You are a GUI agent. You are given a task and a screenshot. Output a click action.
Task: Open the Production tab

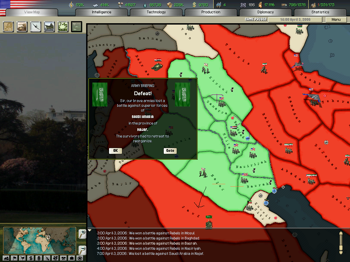pyautogui.click(x=211, y=12)
